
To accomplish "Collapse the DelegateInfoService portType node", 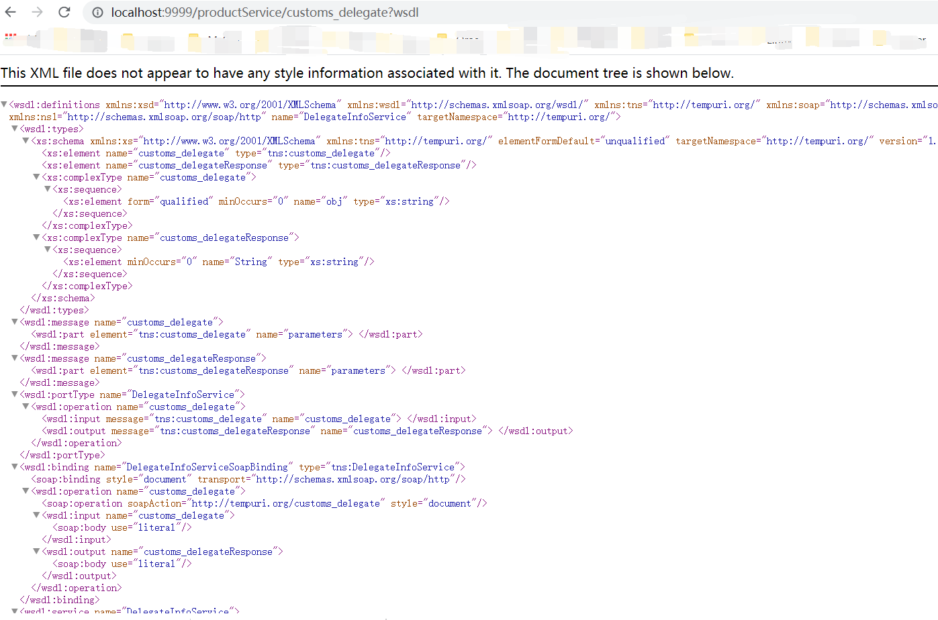I will coord(14,394).
